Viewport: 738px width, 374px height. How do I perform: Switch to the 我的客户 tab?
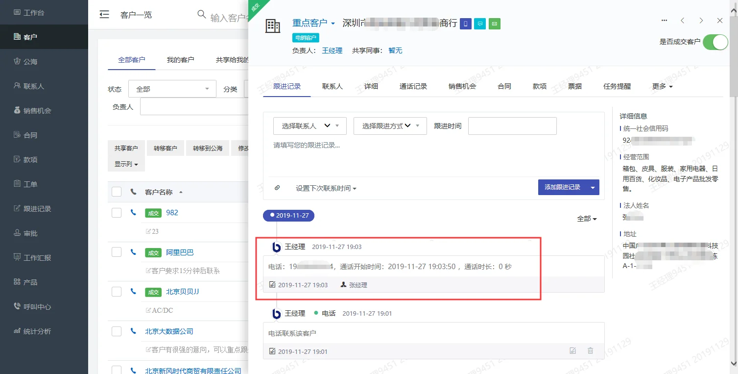coord(180,60)
